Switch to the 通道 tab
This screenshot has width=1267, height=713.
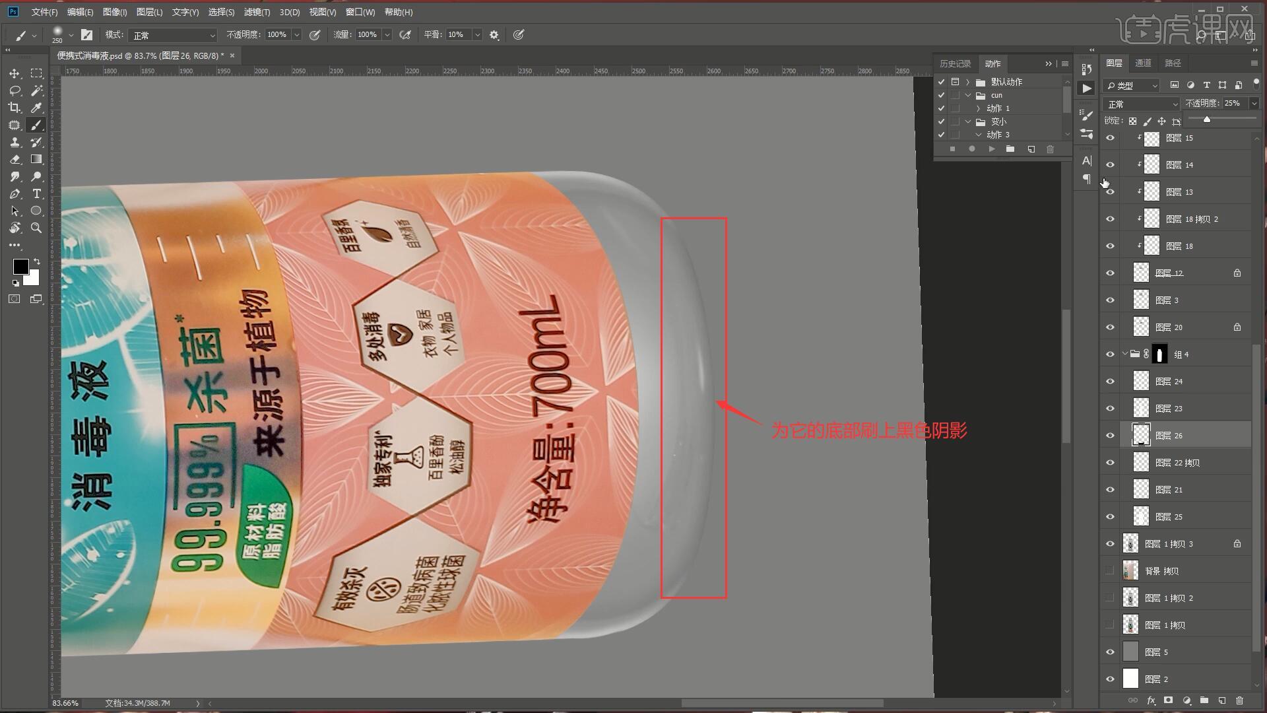(x=1143, y=63)
